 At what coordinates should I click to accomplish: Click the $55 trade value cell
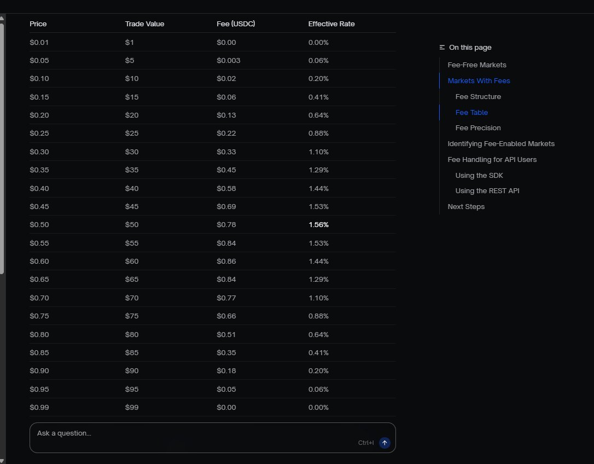(x=132, y=243)
